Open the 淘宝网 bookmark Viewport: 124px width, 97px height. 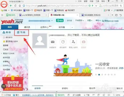tap(38, 10)
